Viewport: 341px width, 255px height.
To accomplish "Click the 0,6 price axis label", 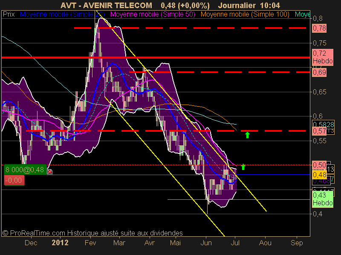I will pyautogui.click(x=318, y=116).
